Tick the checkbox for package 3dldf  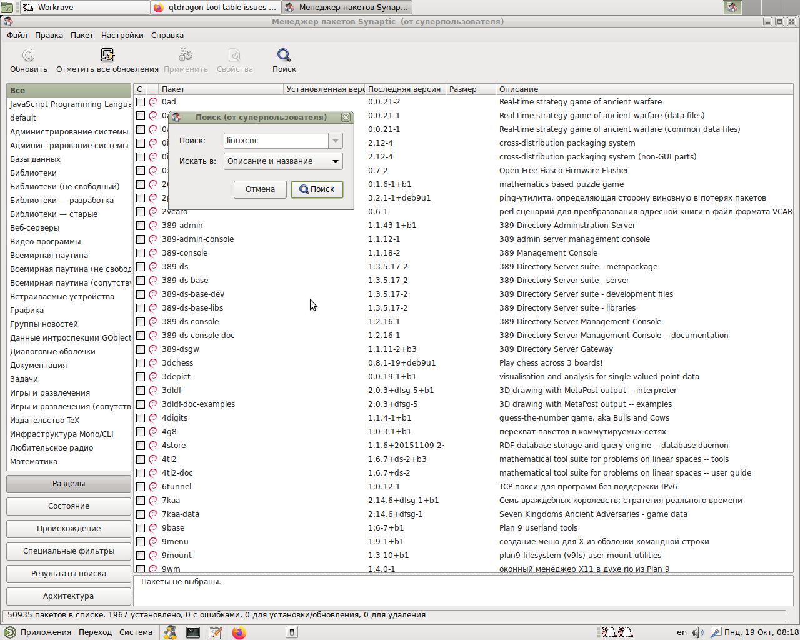(141, 391)
